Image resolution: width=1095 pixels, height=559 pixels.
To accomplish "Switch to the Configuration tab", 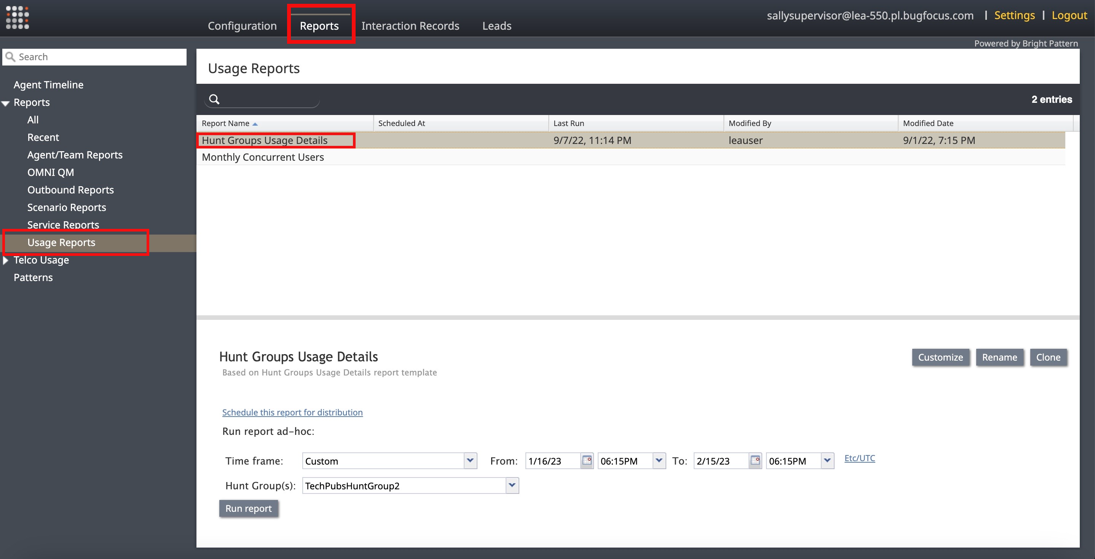I will coord(242,26).
